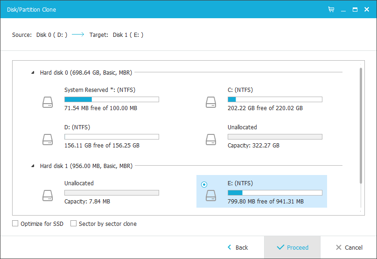Click the Back button chevron arrow
The height and width of the screenshot is (259, 377).
click(230, 247)
